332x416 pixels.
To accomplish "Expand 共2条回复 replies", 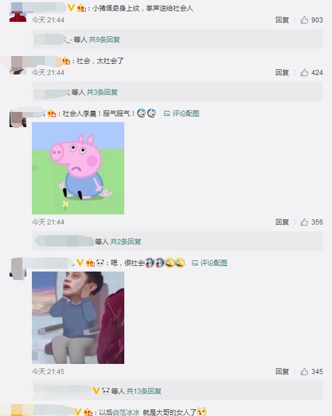I will pos(125,241).
